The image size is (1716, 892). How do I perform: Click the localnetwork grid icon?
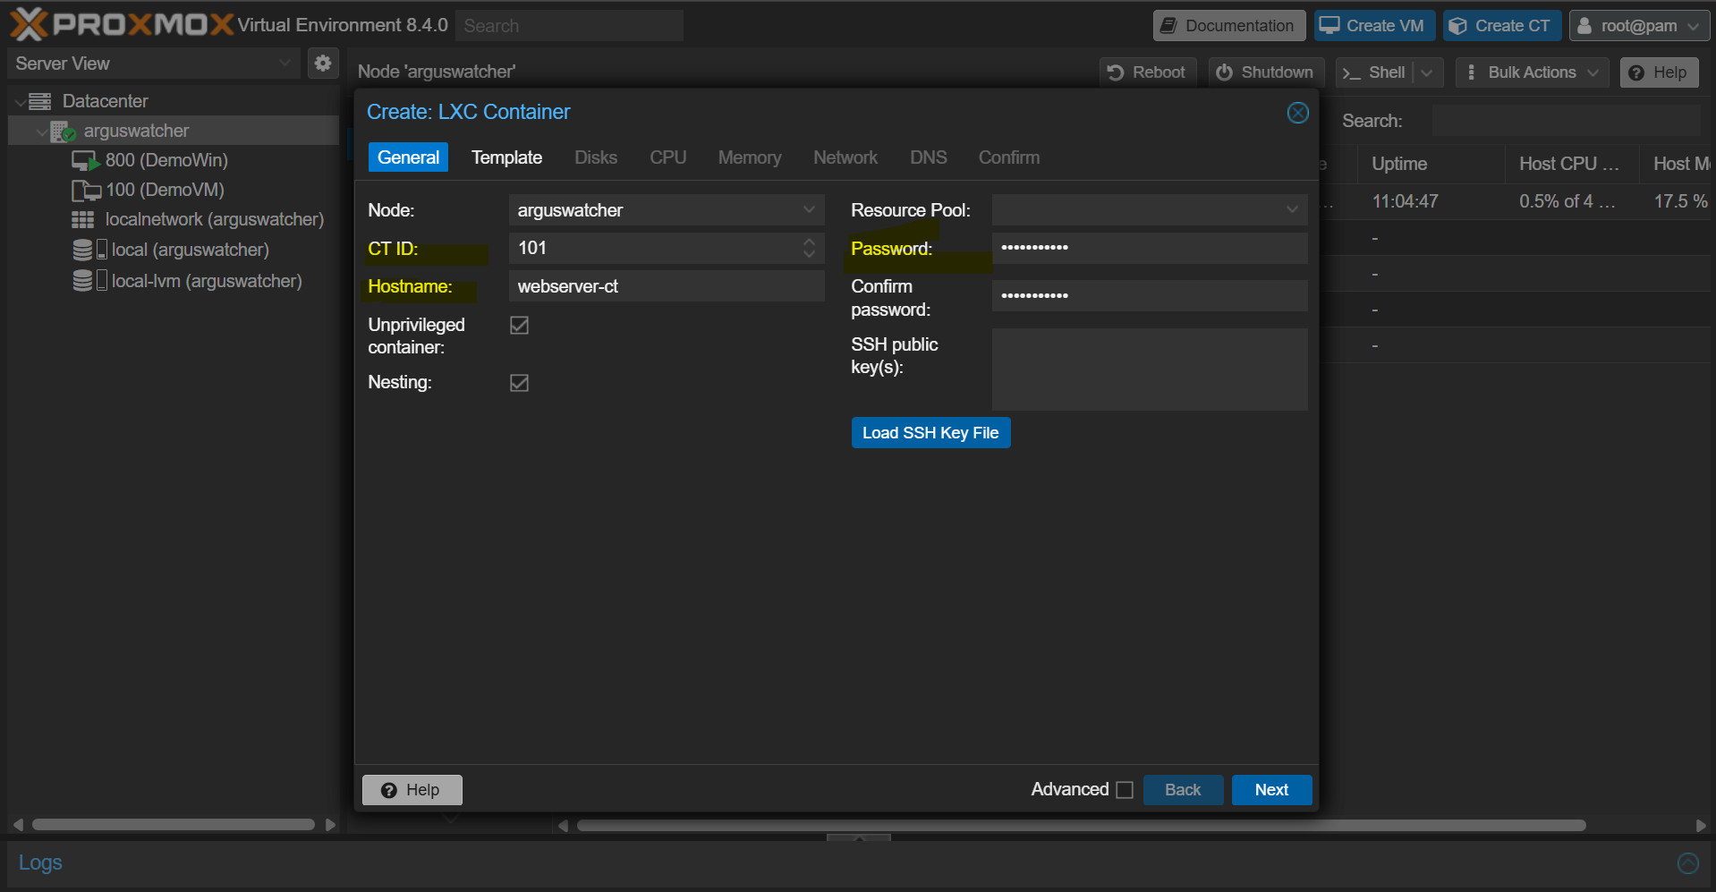[x=83, y=220]
